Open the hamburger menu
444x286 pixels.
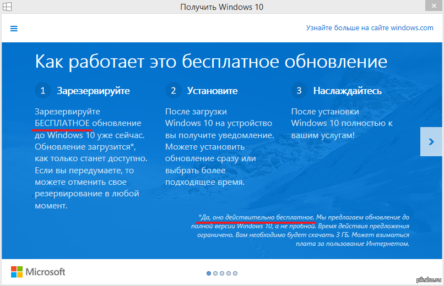pos(14,29)
